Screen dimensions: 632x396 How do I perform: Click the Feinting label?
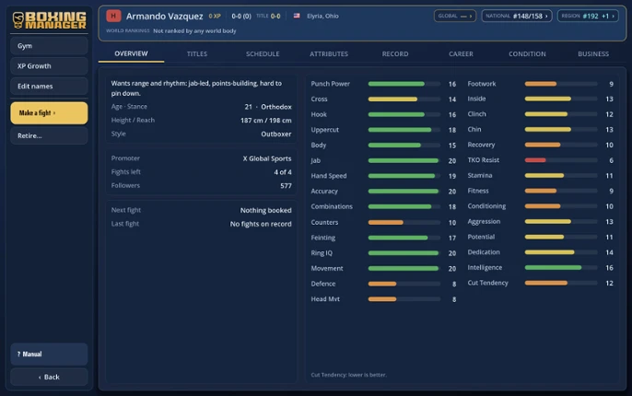coord(322,238)
